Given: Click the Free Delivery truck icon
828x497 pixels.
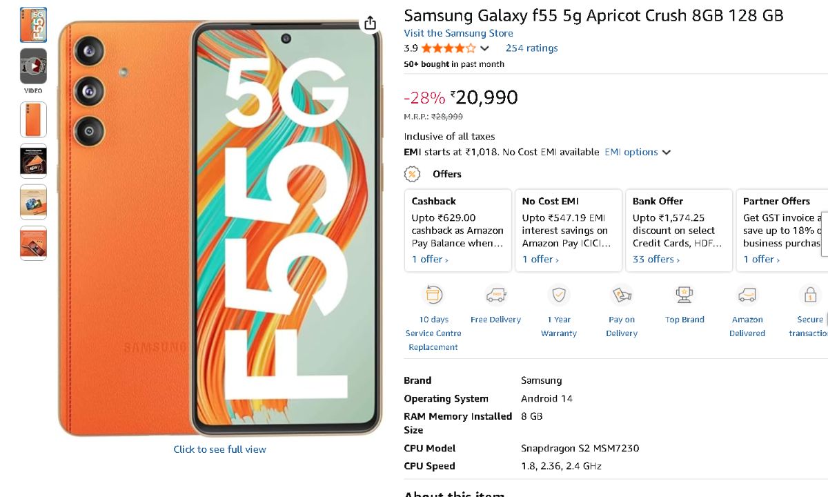Looking at the screenshot, I should (x=495, y=295).
